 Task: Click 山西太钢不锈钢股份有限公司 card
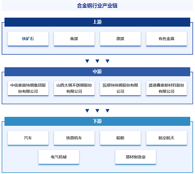[x=74, y=89]
